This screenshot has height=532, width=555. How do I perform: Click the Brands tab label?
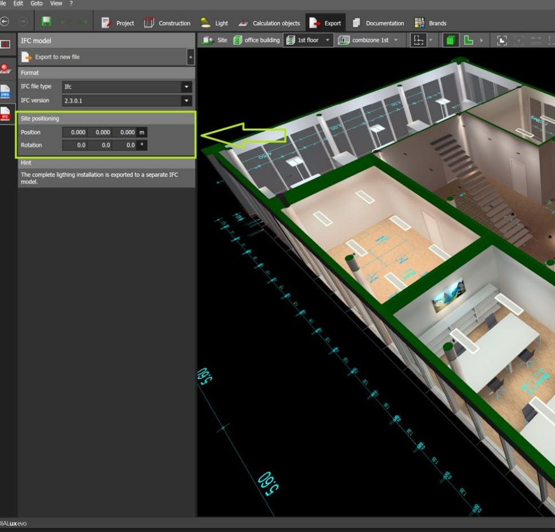coord(438,23)
